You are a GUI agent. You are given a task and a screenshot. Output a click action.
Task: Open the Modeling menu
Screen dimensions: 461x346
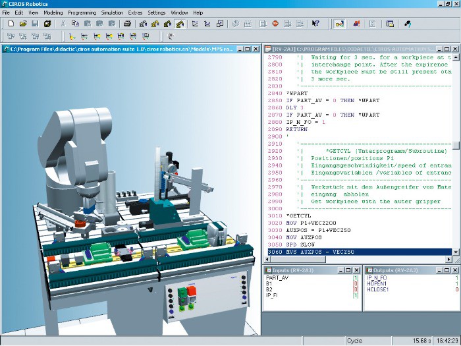coord(53,13)
